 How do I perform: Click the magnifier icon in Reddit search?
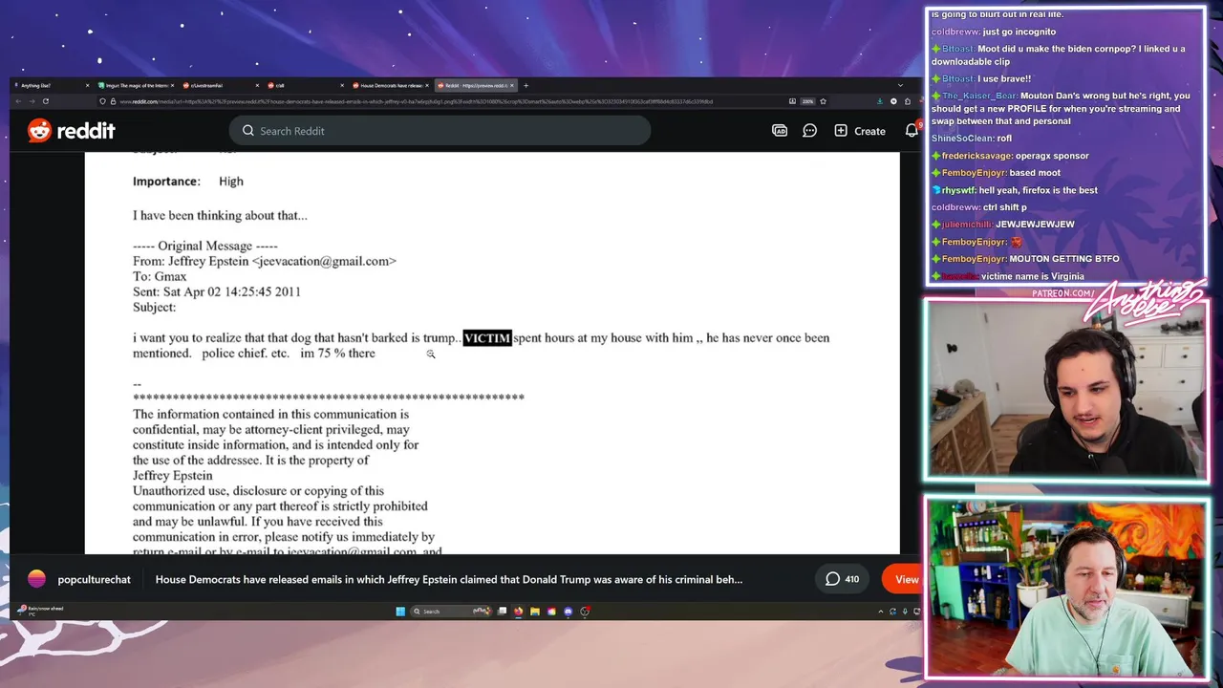point(248,131)
